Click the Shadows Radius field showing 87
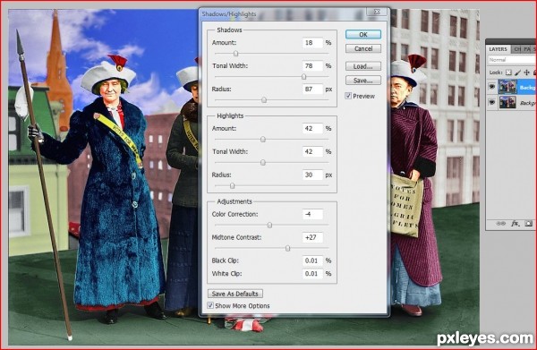 point(312,89)
